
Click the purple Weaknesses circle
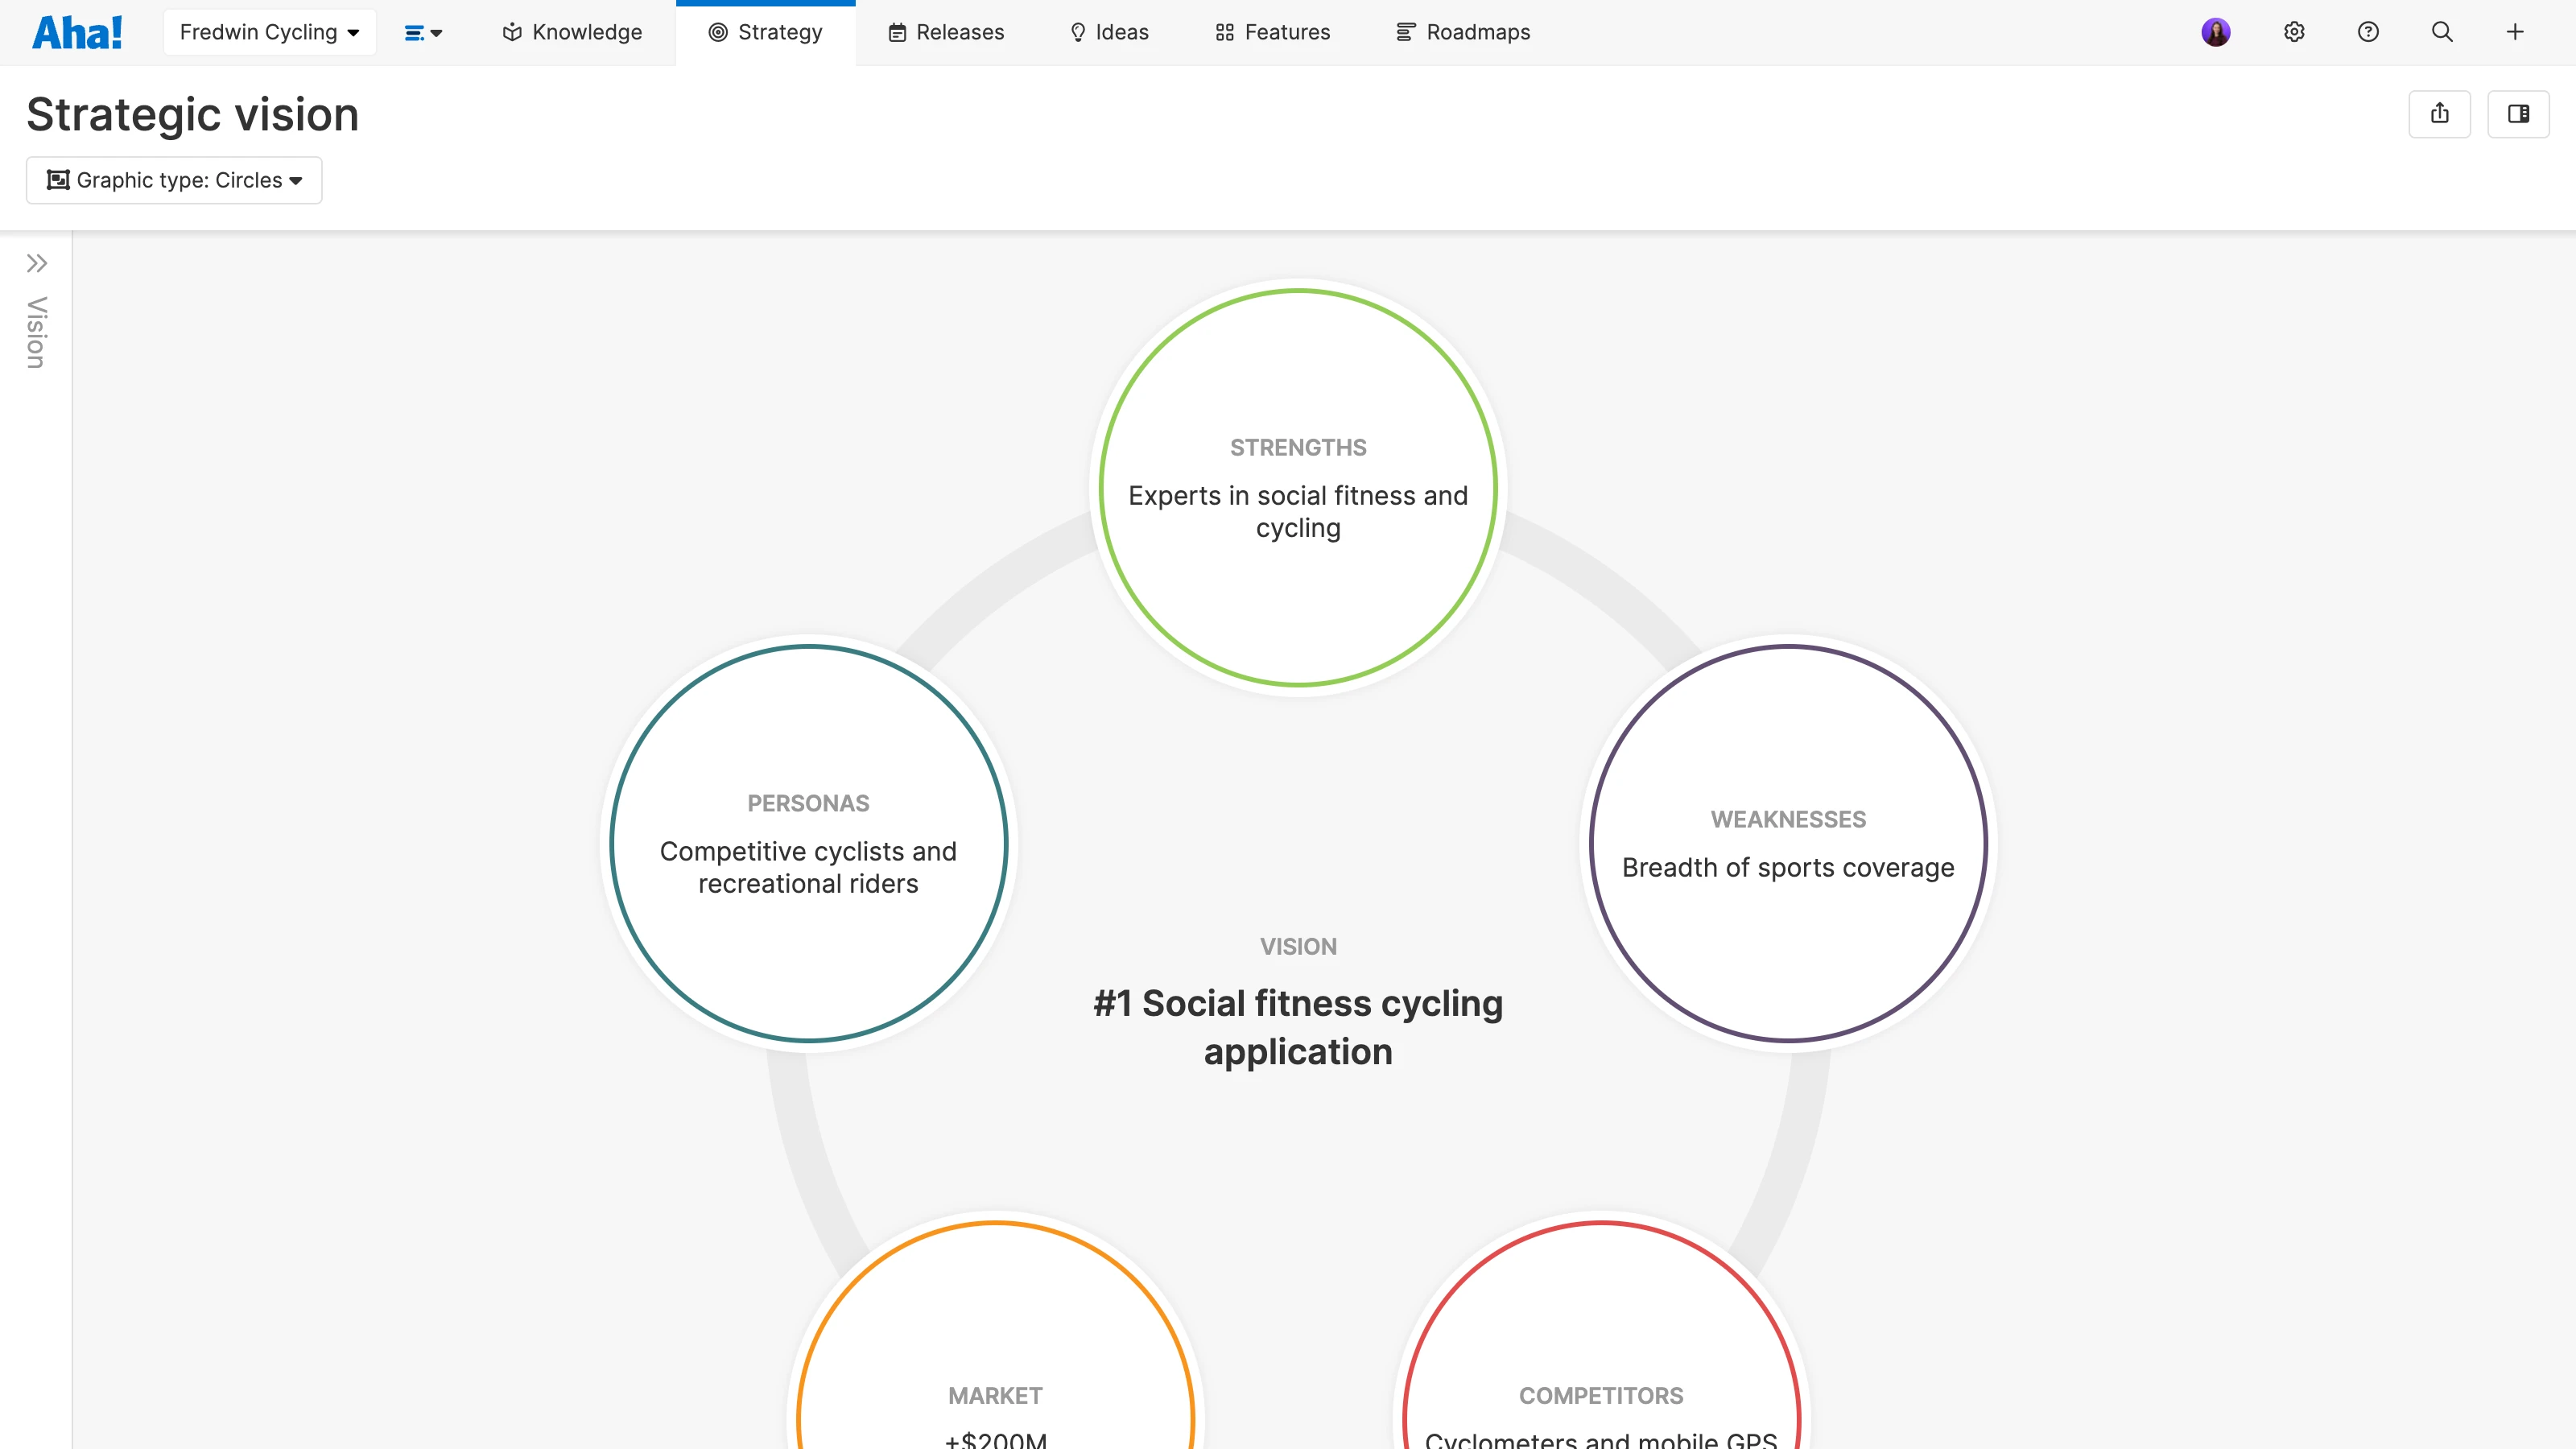(x=1787, y=844)
